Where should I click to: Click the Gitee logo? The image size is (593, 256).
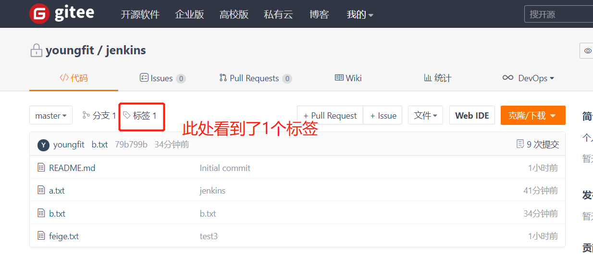(x=62, y=13)
